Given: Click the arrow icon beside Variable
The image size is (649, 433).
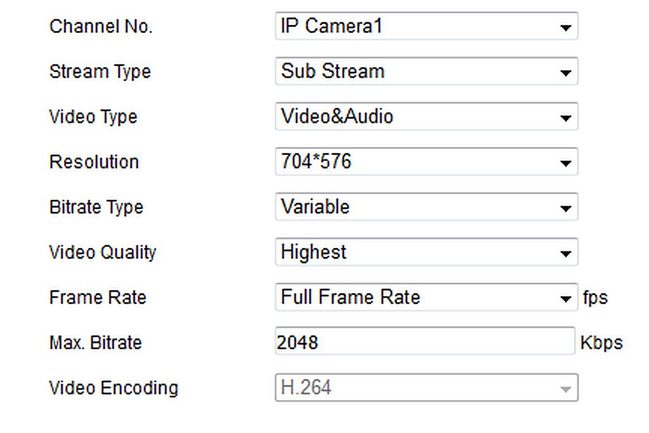Looking at the screenshot, I should (565, 208).
